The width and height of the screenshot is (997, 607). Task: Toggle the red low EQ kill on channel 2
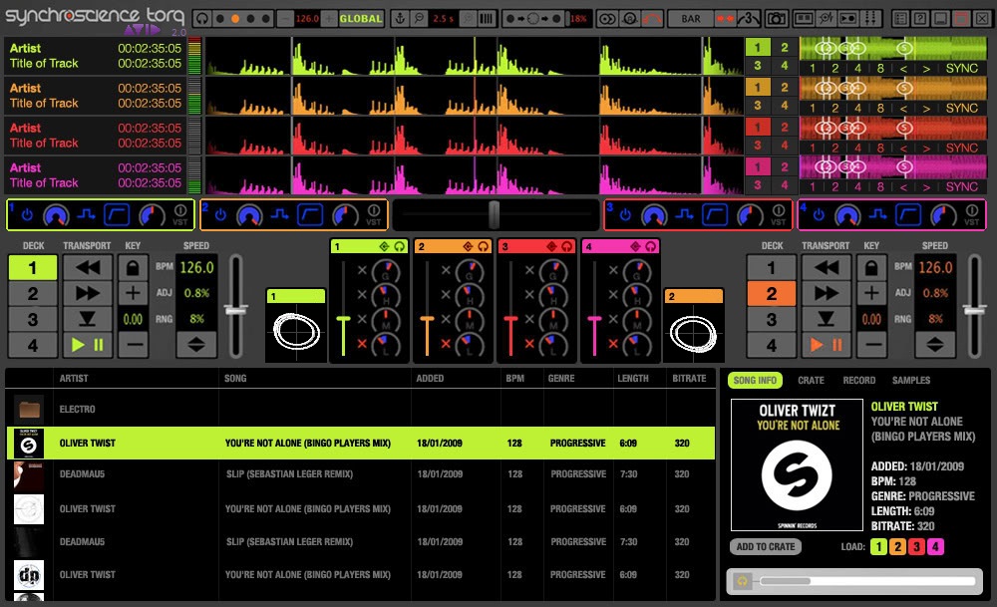click(x=446, y=344)
